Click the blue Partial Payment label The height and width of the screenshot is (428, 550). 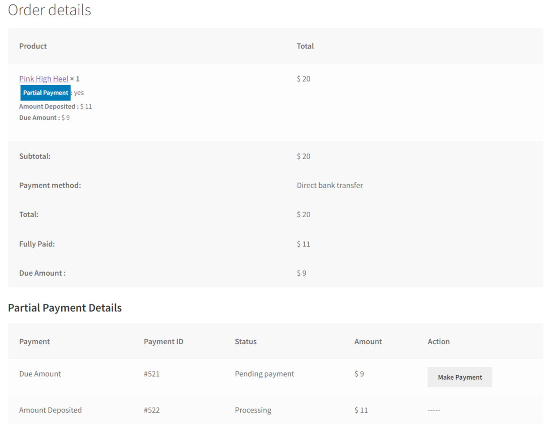pyautogui.click(x=46, y=93)
